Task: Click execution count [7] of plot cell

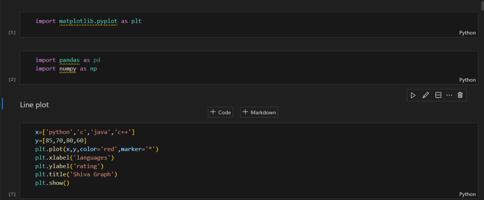Action: coord(12,194)
